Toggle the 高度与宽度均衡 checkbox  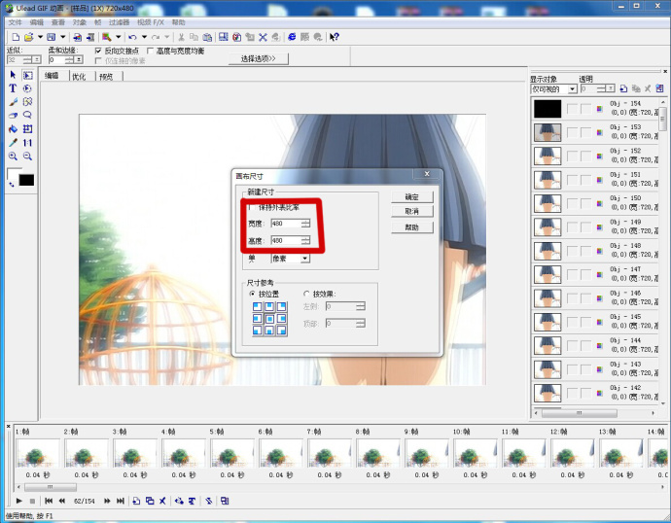click(x=150, y=51)
